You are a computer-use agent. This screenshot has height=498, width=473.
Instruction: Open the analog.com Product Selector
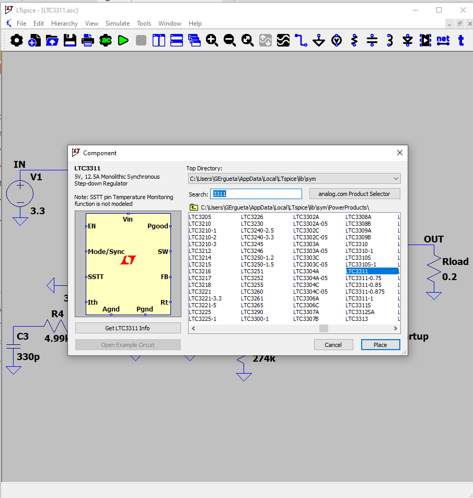coord(355,194)
